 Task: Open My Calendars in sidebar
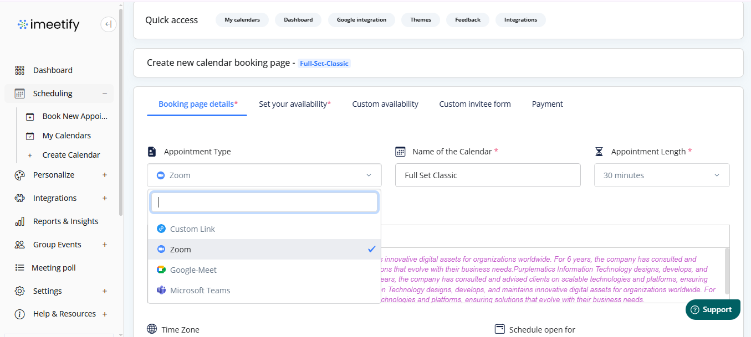coord(67,136)
